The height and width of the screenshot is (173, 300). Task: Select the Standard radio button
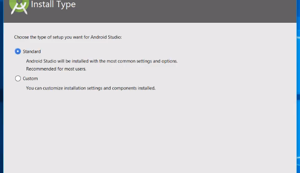tap(18, 51)
